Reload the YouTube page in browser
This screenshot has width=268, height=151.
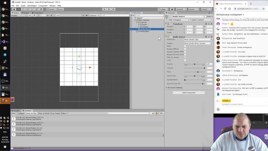[225, 9]
